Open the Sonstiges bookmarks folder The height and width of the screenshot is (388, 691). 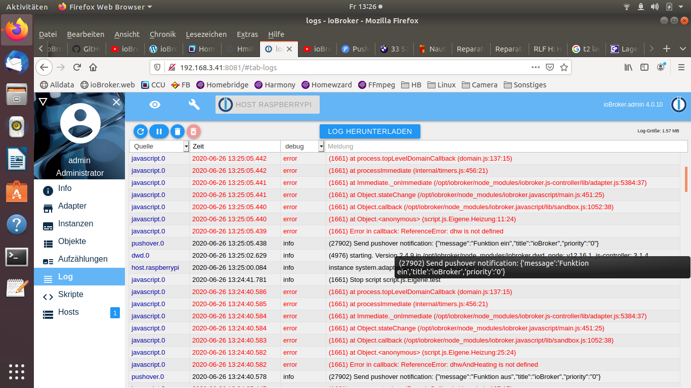point(525,85)
